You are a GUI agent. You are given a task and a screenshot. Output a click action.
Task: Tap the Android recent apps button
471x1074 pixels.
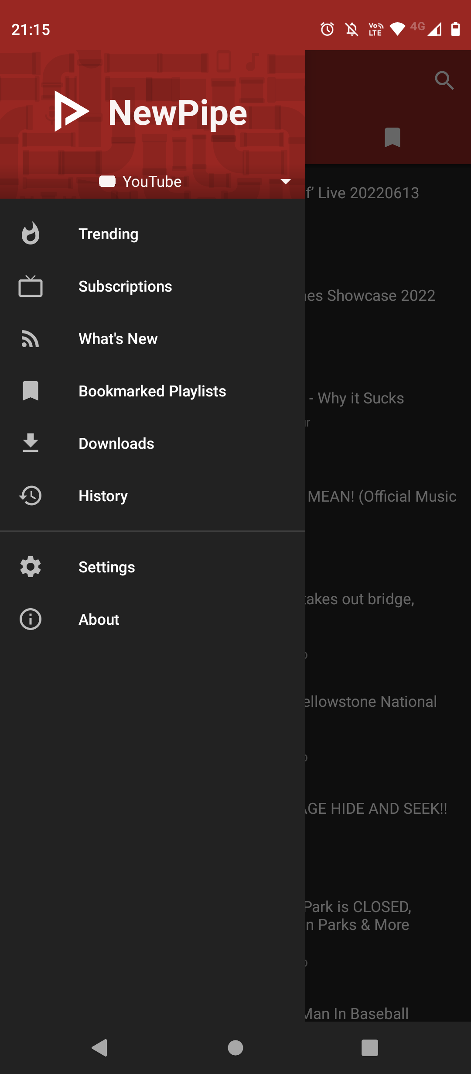pos(370,1048)
